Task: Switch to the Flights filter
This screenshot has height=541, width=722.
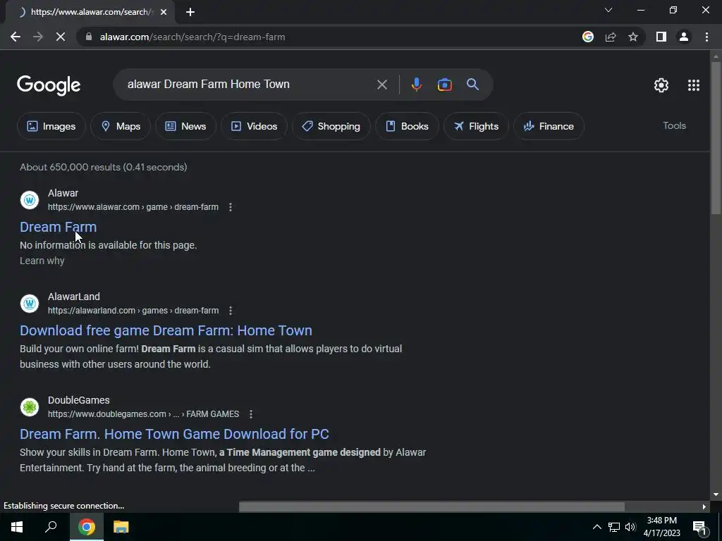Action: pos(476,126)
